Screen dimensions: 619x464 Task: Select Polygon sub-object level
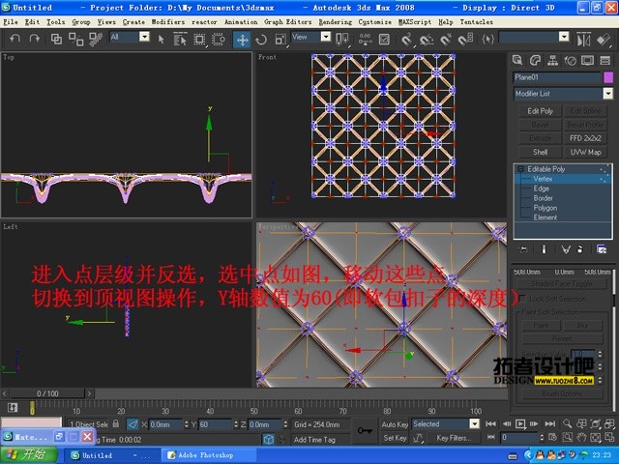pyautogui.click(x=545, y=208)
